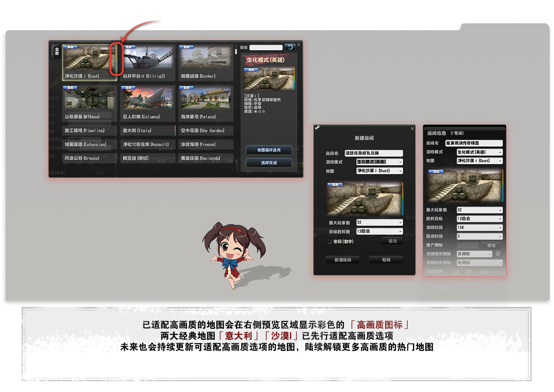Click the high-quality icon on the 新建房间 map preview
This screenshot has height=392, width=554.
coord(403,199)
